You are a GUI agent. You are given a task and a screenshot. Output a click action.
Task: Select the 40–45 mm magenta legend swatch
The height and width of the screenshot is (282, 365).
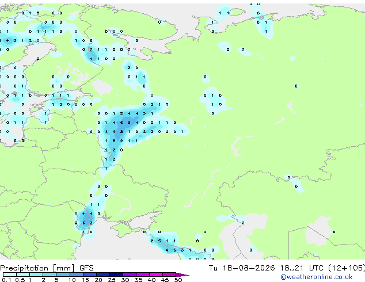tap(156, 275)
